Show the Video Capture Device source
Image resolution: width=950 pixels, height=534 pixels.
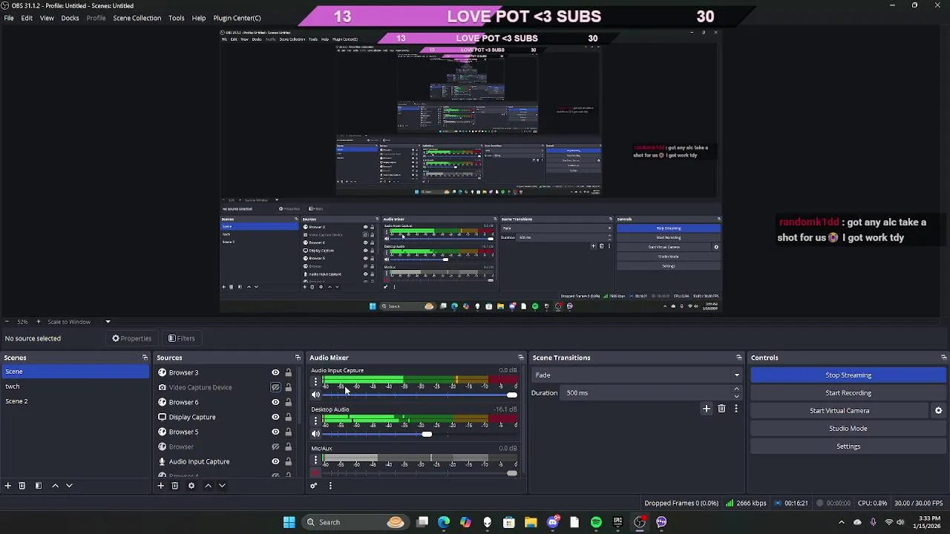tap(275, 387)
